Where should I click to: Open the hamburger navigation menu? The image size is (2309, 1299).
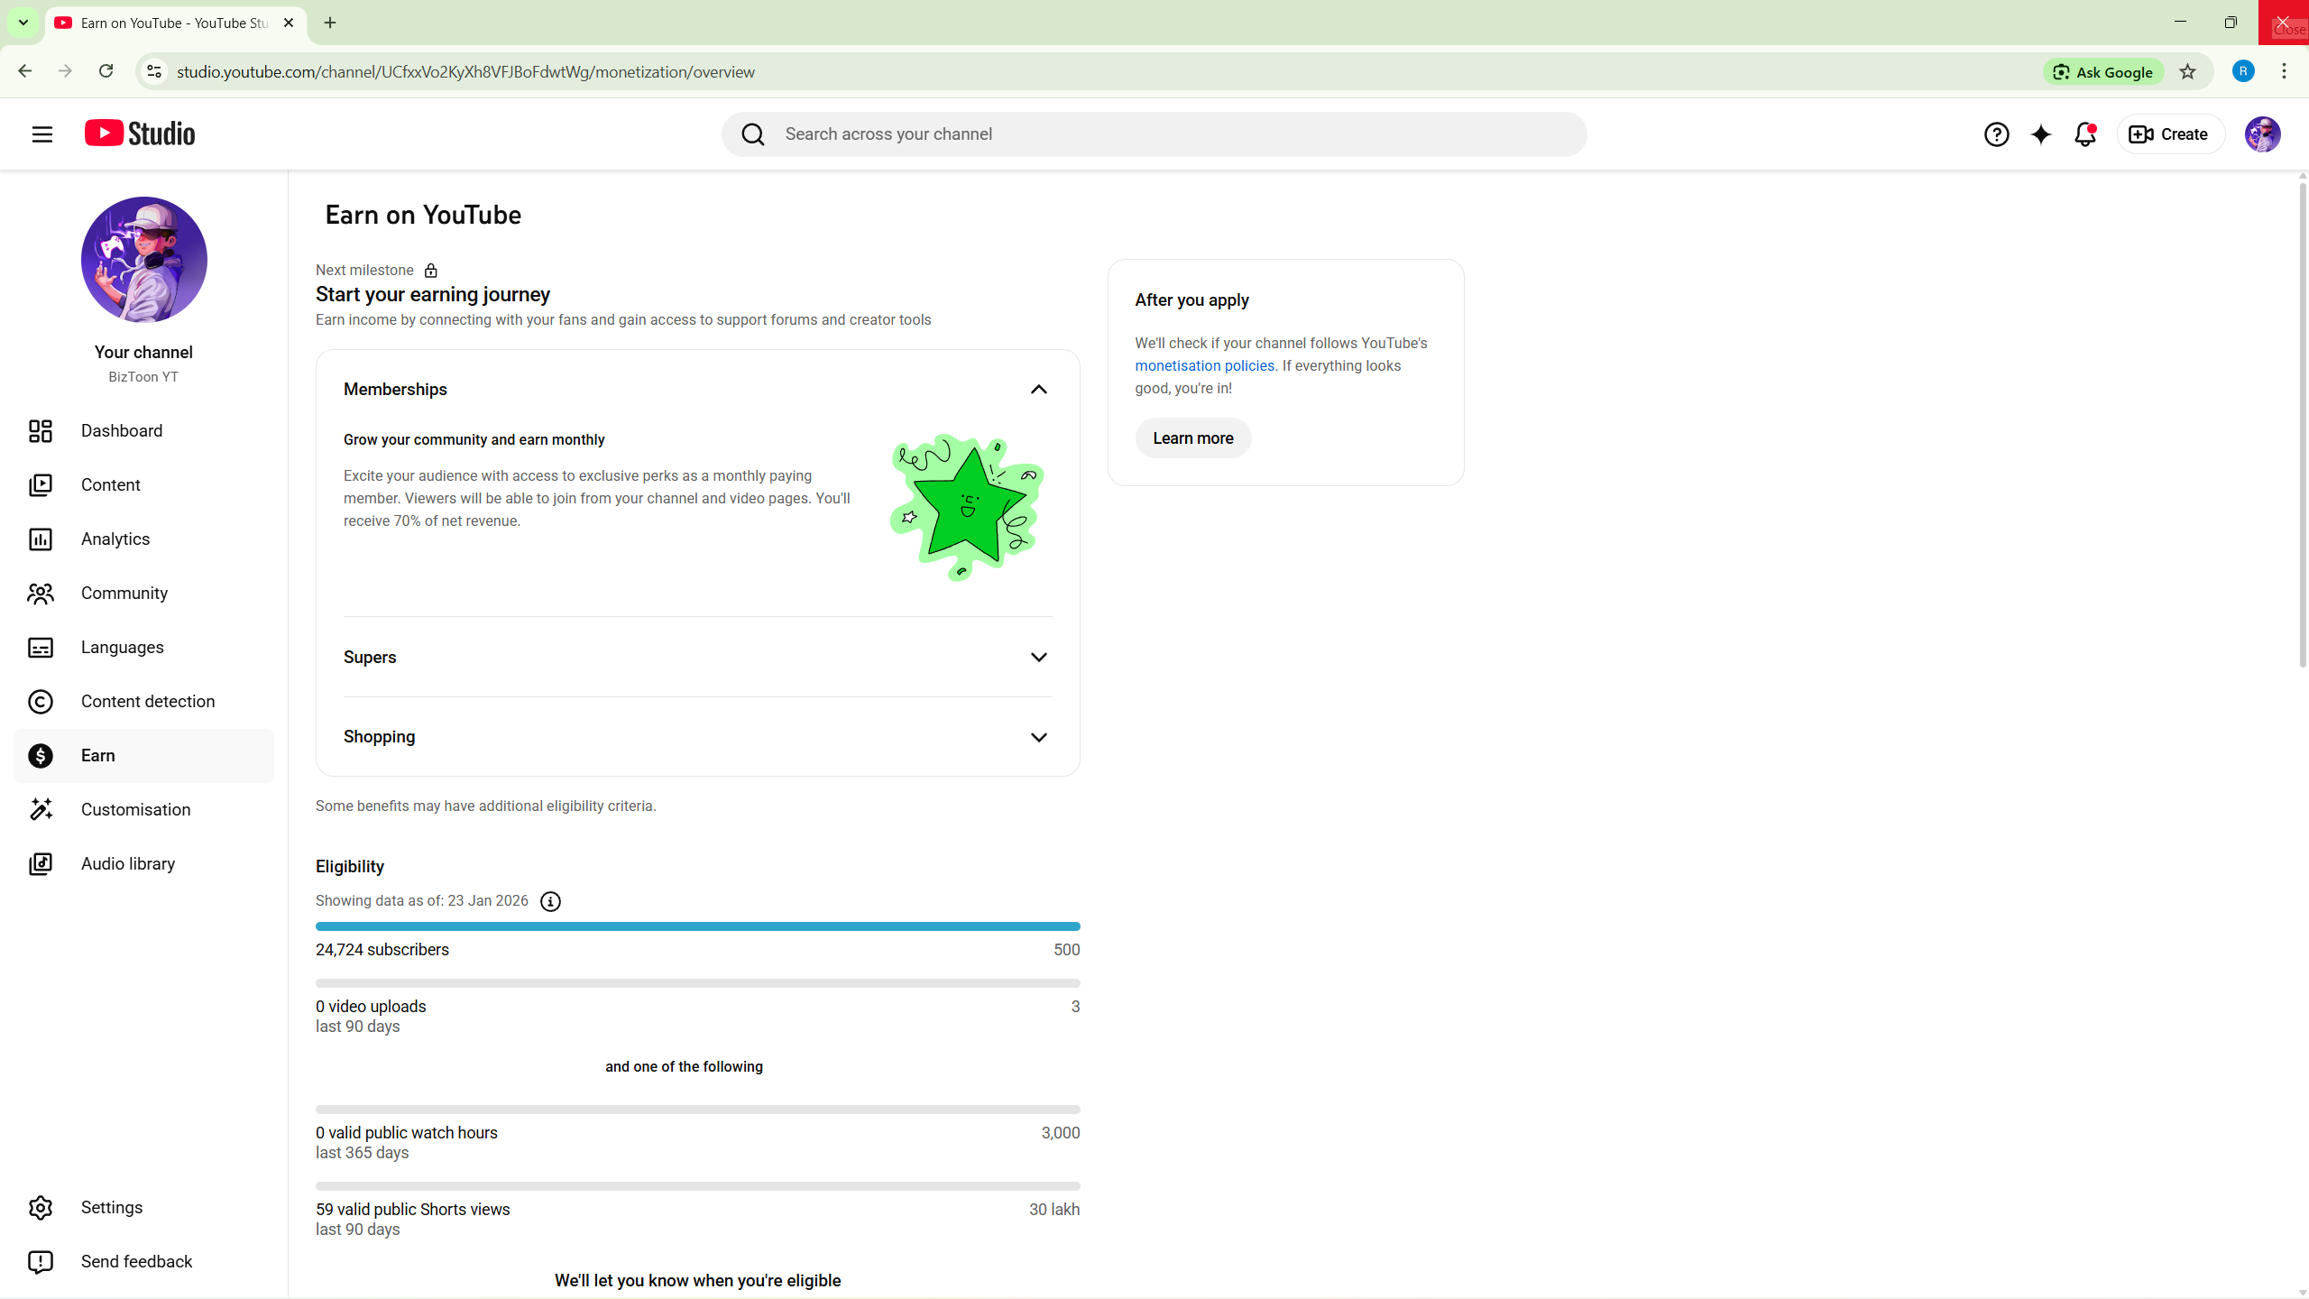[x=41, y=134]
